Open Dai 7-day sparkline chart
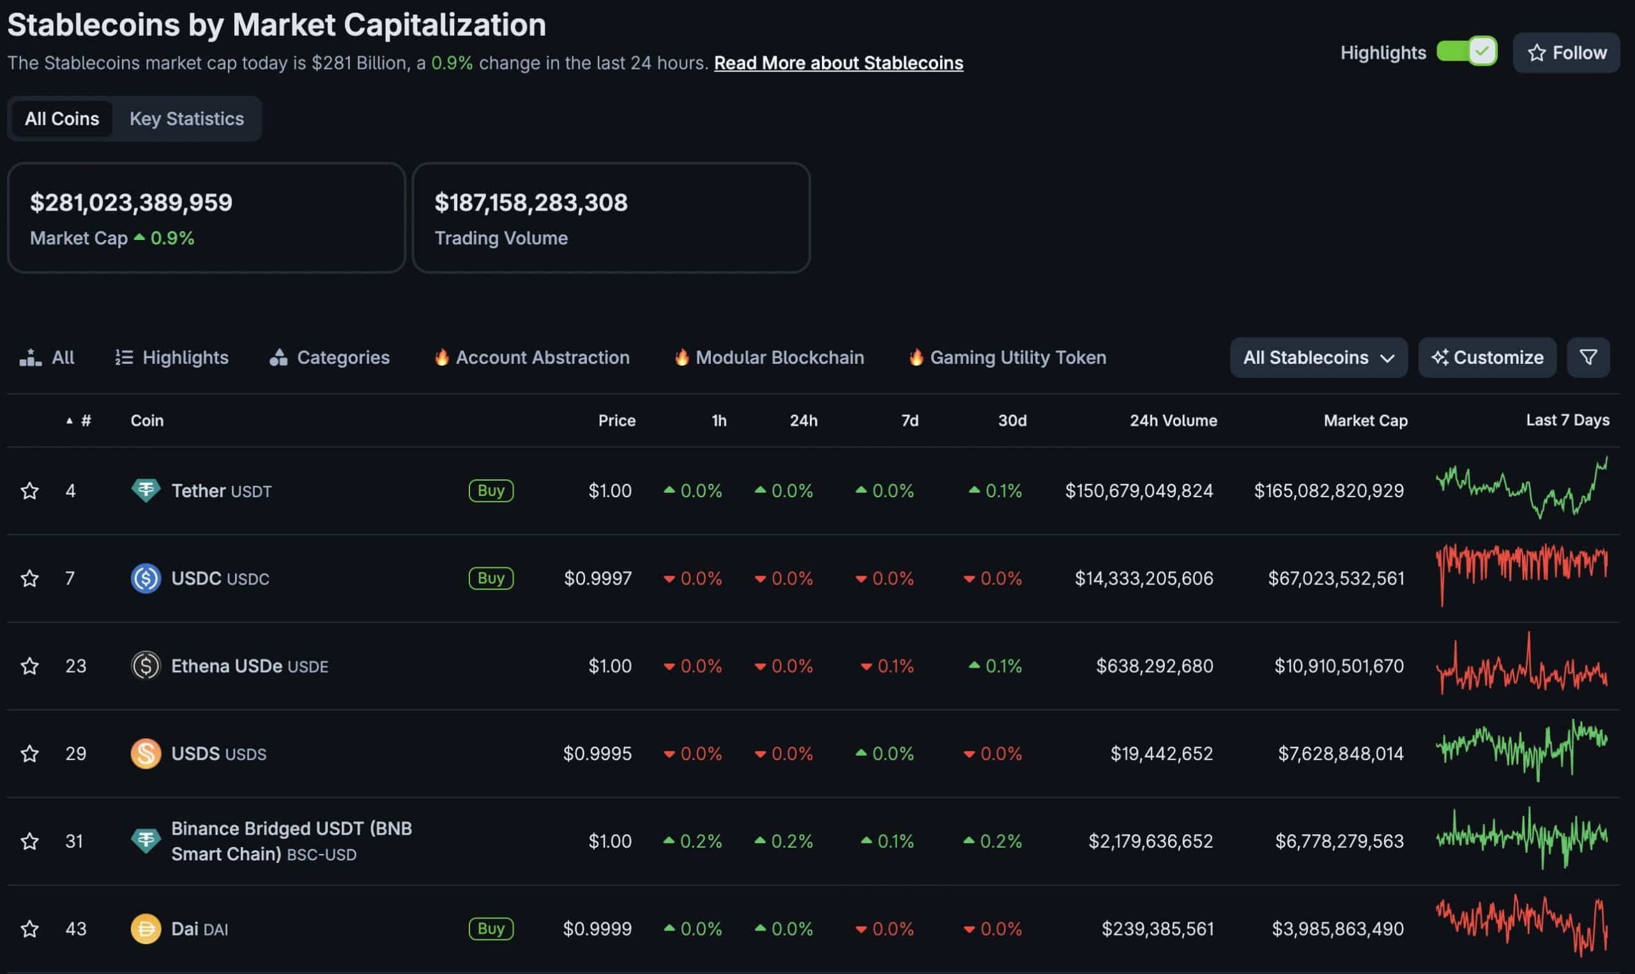Screen dimensions: 1635x974 (1522, 925)
